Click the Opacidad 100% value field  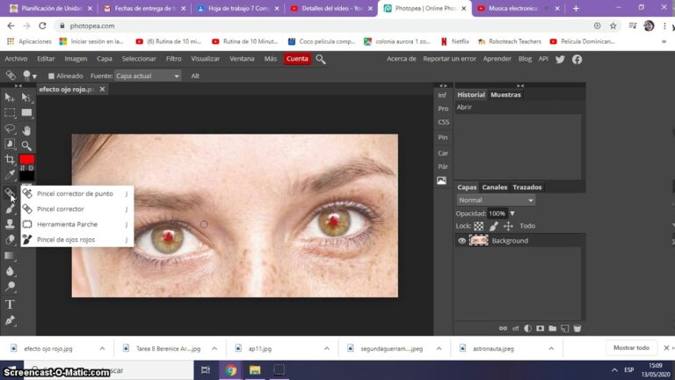pos(497,213)
